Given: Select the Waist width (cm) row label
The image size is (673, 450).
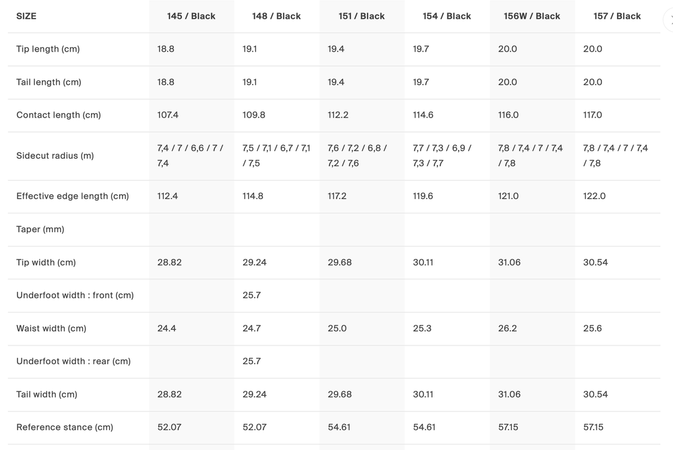Looking at the screenshot, I should pyautogui.click(x=51, y=328).
